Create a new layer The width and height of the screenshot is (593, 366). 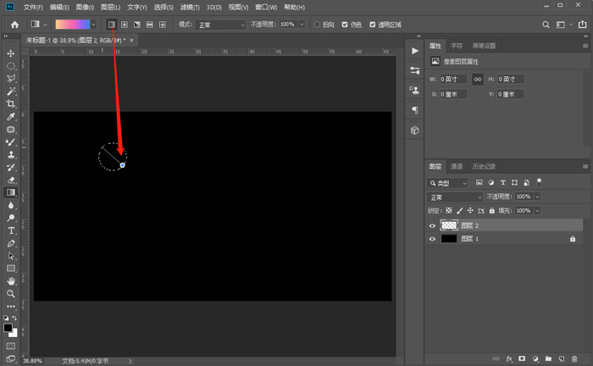561,359
